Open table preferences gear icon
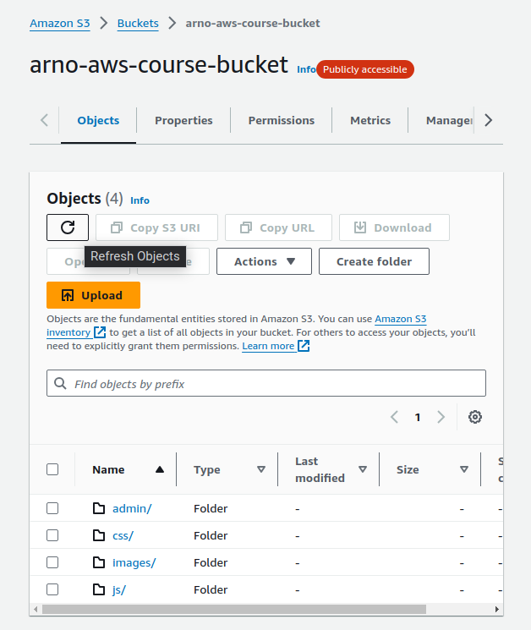Image resolution: width=531 pixels, height=630 pixels. (x=475, y=417)
